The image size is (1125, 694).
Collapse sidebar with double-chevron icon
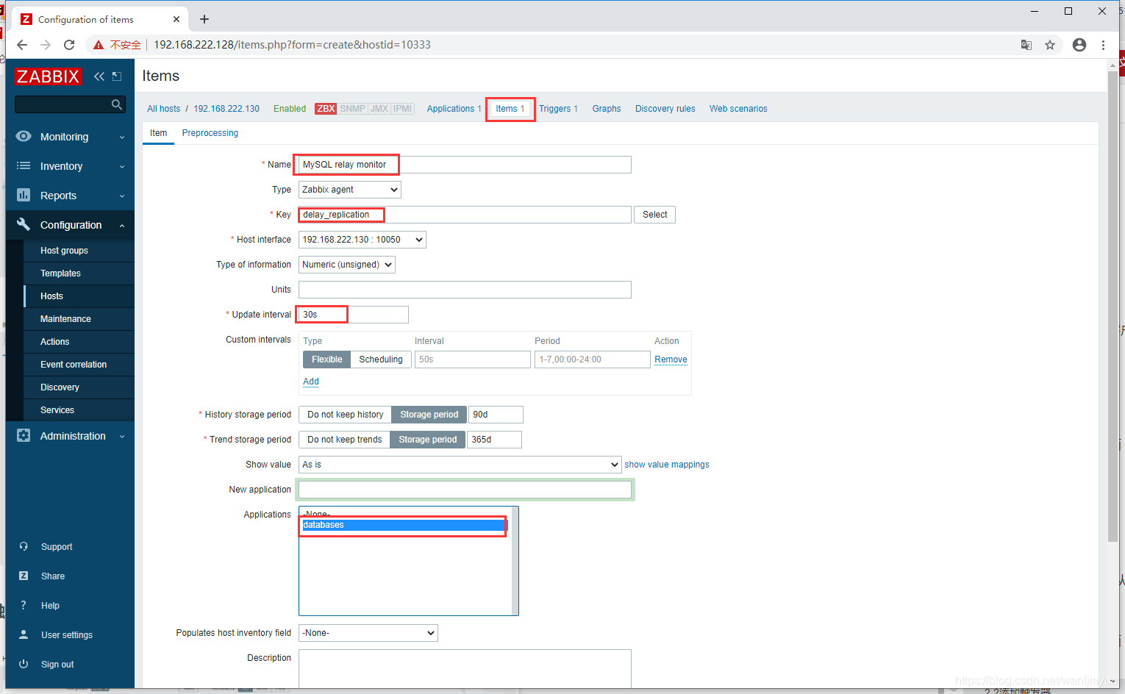[x=99, y=76]
